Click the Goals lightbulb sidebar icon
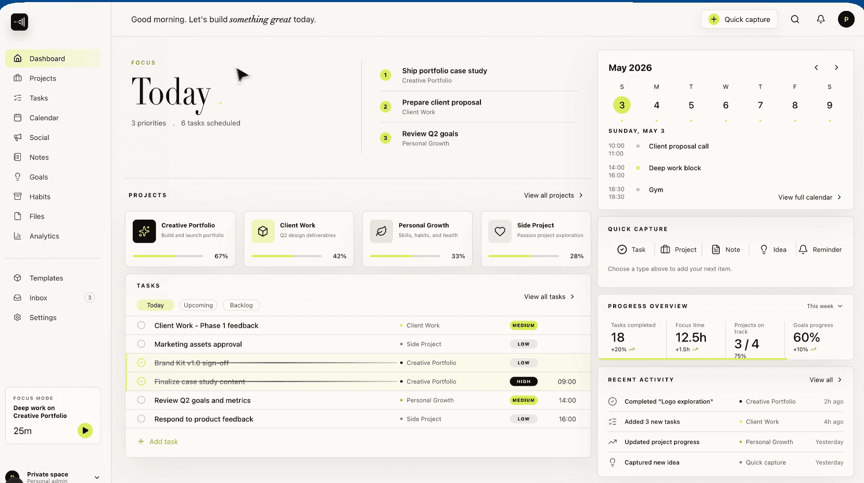Image resolution: width=864 pixels, height=483 pixels. [18, 177]
